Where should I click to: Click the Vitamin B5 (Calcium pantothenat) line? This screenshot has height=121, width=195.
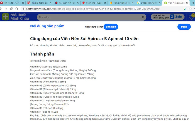pos(53,85)
